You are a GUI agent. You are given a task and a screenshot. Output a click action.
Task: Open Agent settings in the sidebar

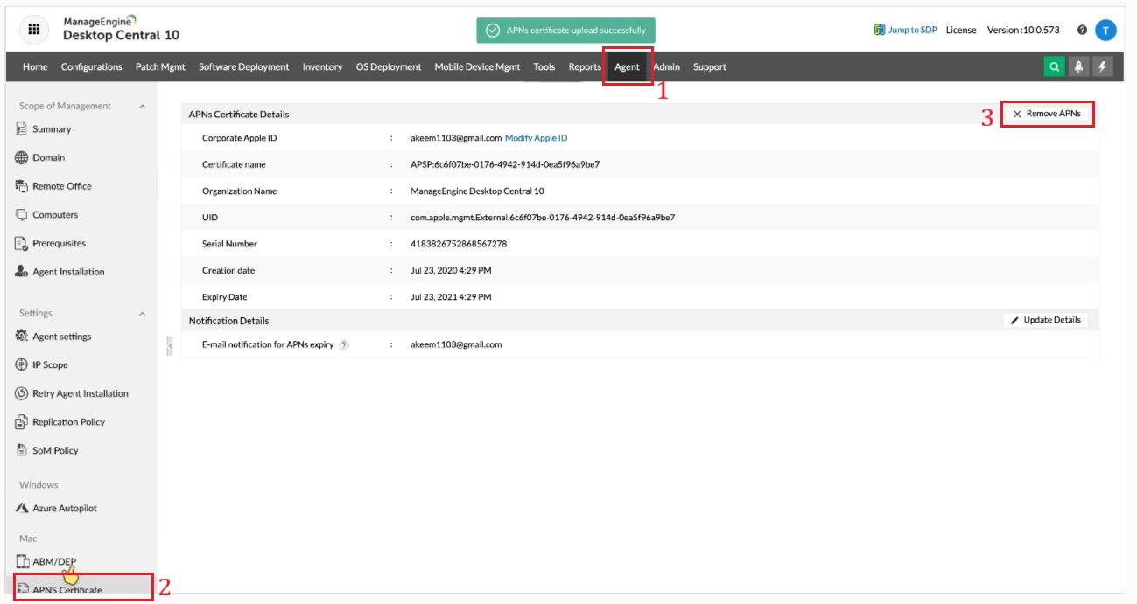61,337
